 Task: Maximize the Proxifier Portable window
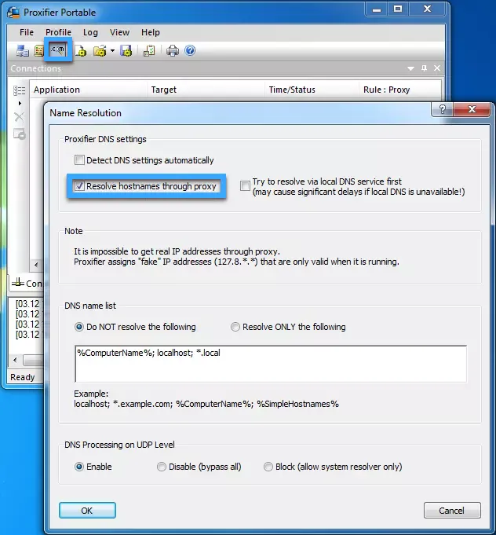pos(398,10)
